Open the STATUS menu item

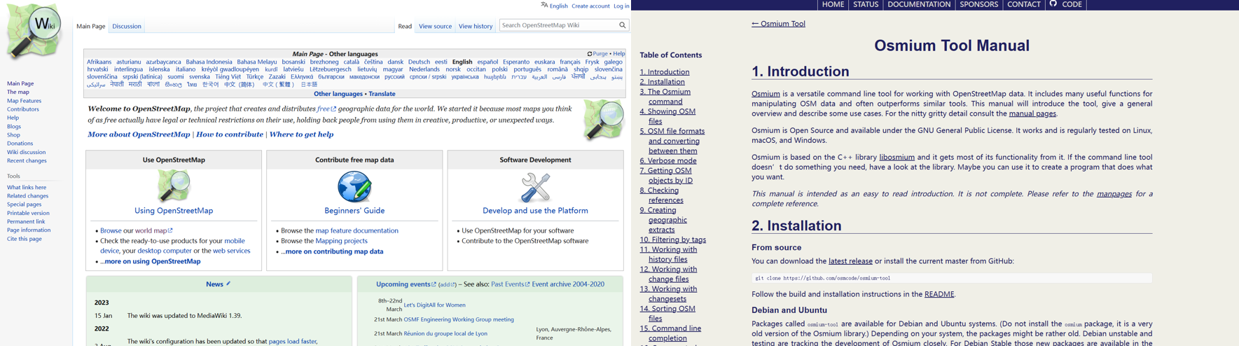click(866, 4)
